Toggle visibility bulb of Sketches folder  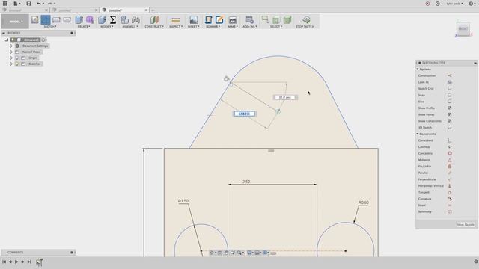(17, 64)
